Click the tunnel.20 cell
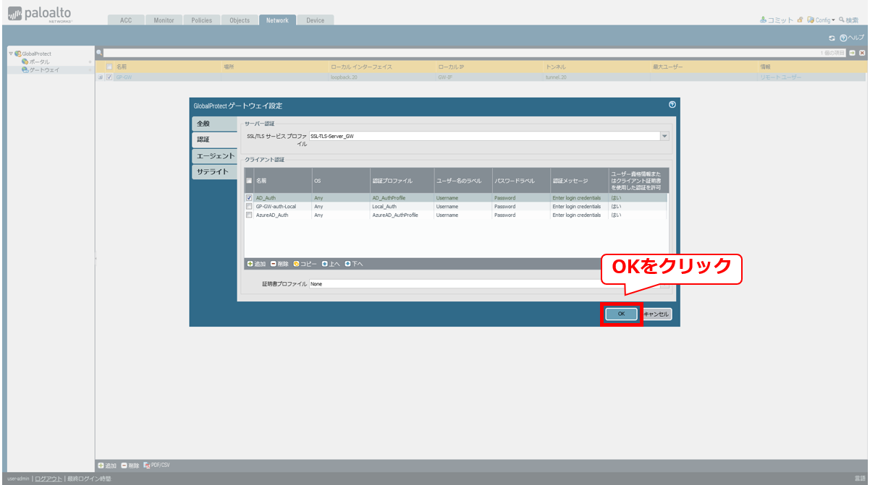870x485 pixels. [556, 77]
